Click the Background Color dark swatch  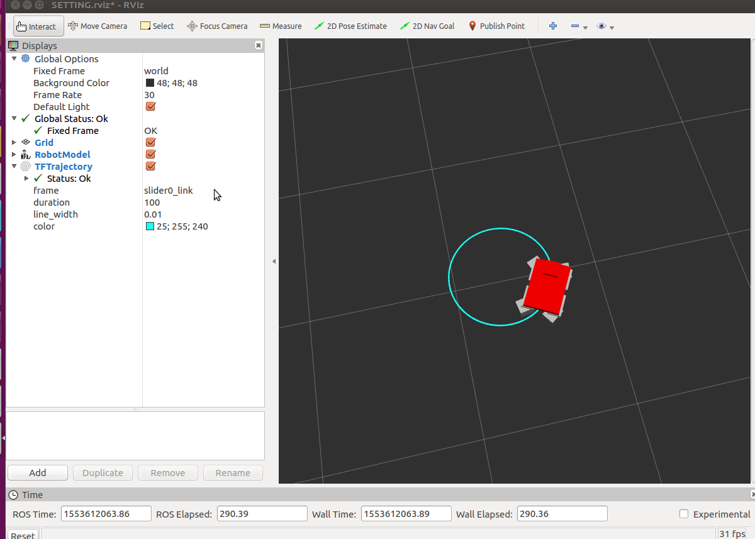coord(150,83)
